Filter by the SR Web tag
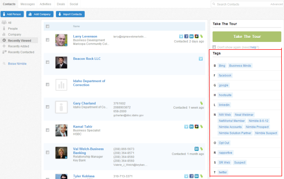284x179 pixels. pos(224,162)
